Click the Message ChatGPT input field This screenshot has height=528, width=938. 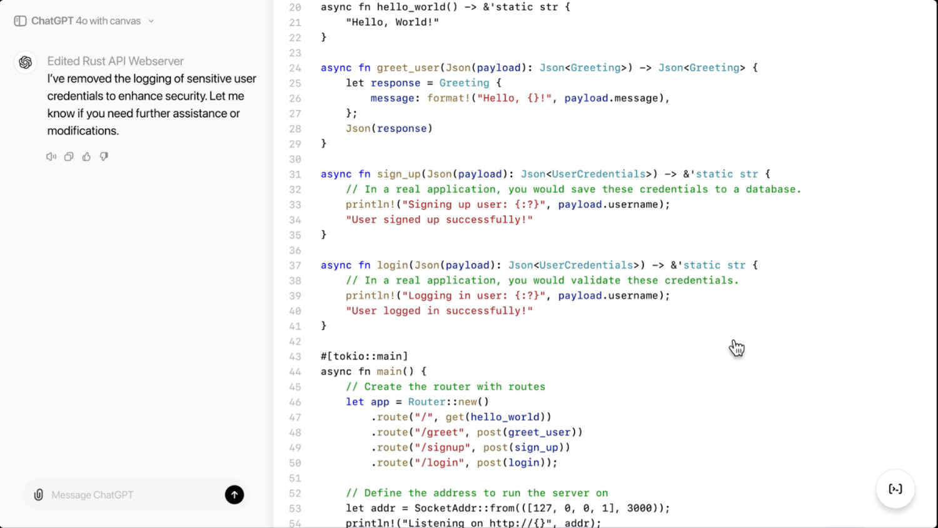pyautogui.click(x=125, y=494)
